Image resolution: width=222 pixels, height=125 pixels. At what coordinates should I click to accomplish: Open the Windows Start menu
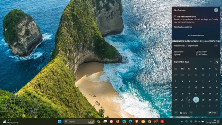60,122
